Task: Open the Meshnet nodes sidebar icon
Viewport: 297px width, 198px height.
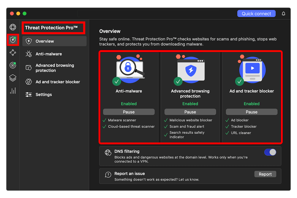Action: pyautogui.click(x=13, y=53)
